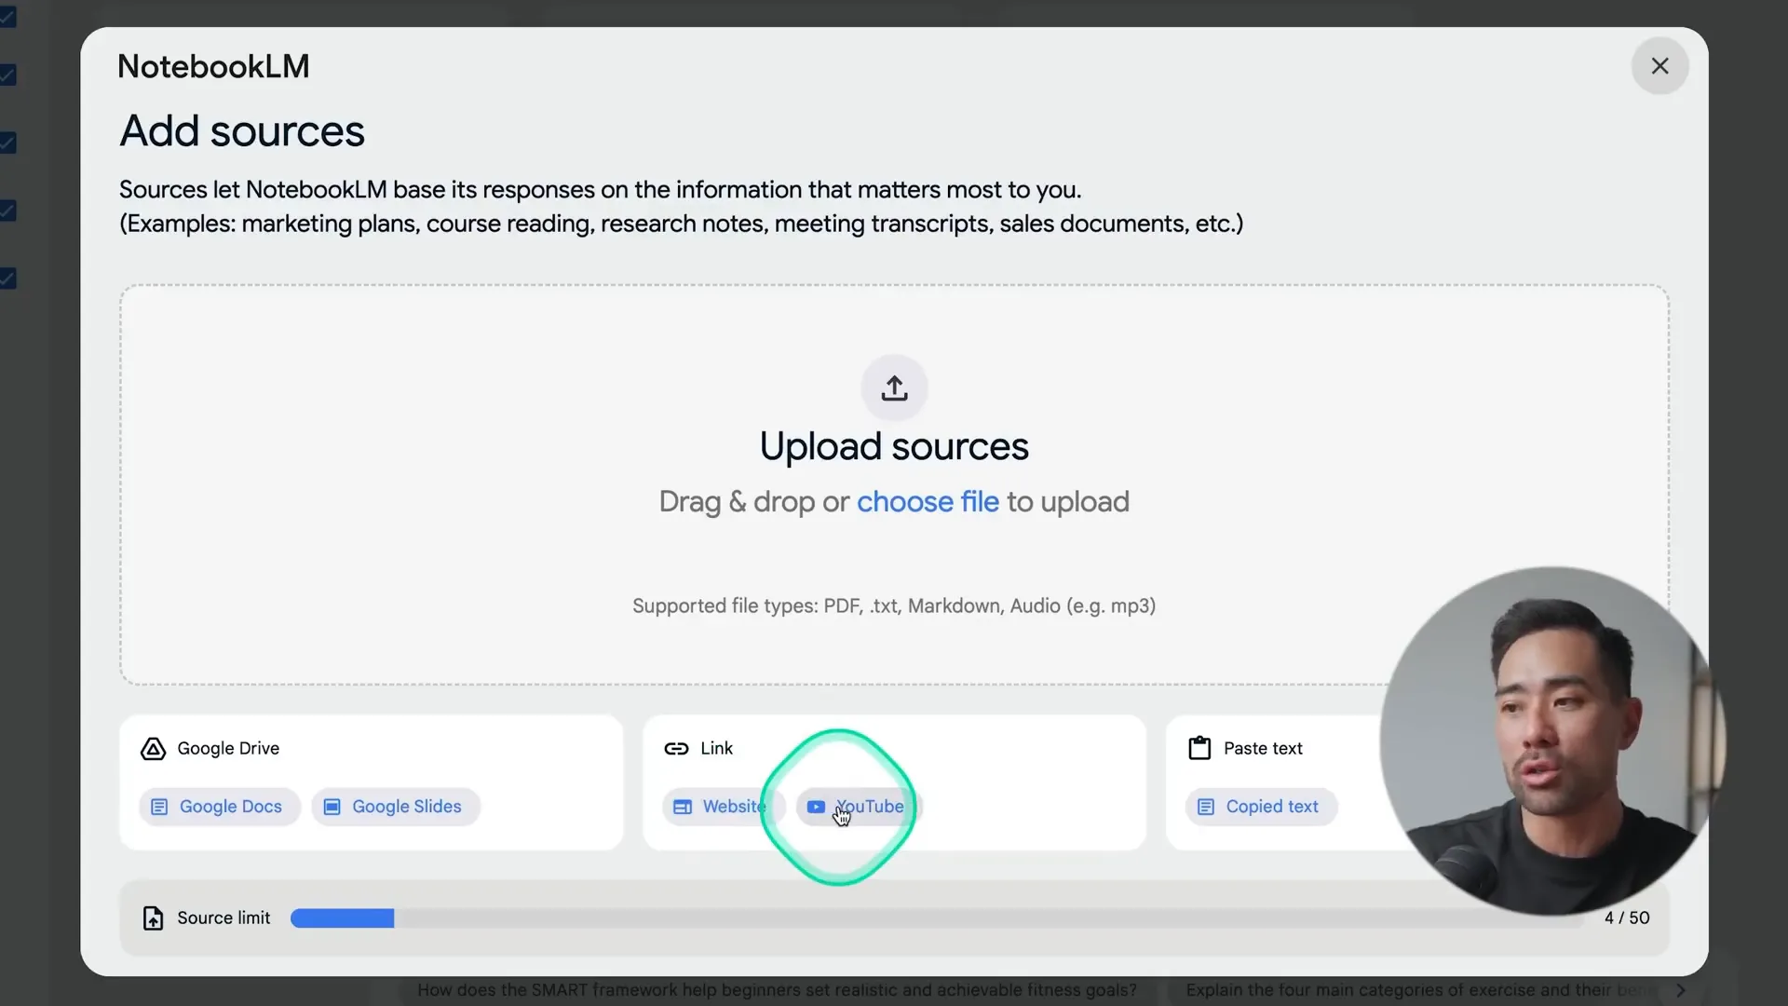This screenshot has width=1788, height=1006.
Task: Click the Paste text clipboard icon
Action: coord(1199,748)
